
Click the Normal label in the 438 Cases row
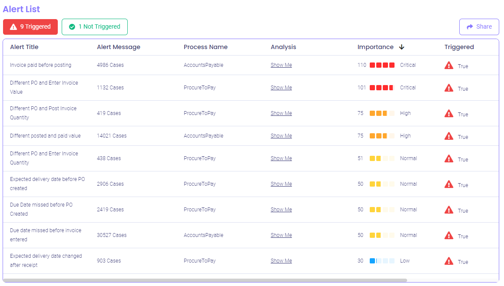[x=408, y=158]
